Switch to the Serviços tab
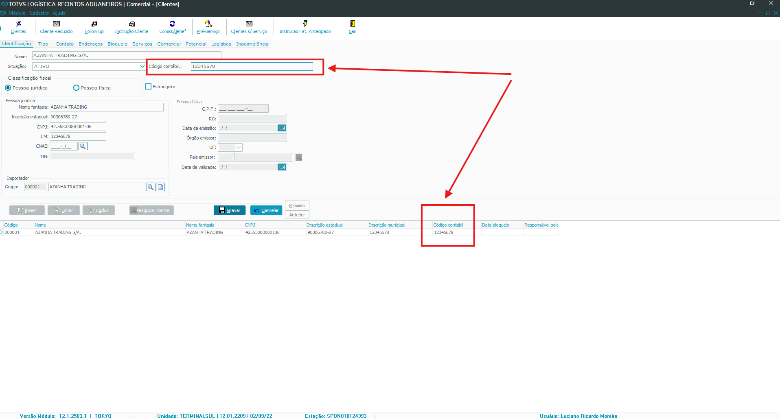 tap(142, 44)
